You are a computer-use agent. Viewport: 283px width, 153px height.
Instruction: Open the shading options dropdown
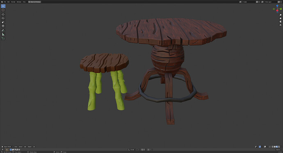pos(281,147)
